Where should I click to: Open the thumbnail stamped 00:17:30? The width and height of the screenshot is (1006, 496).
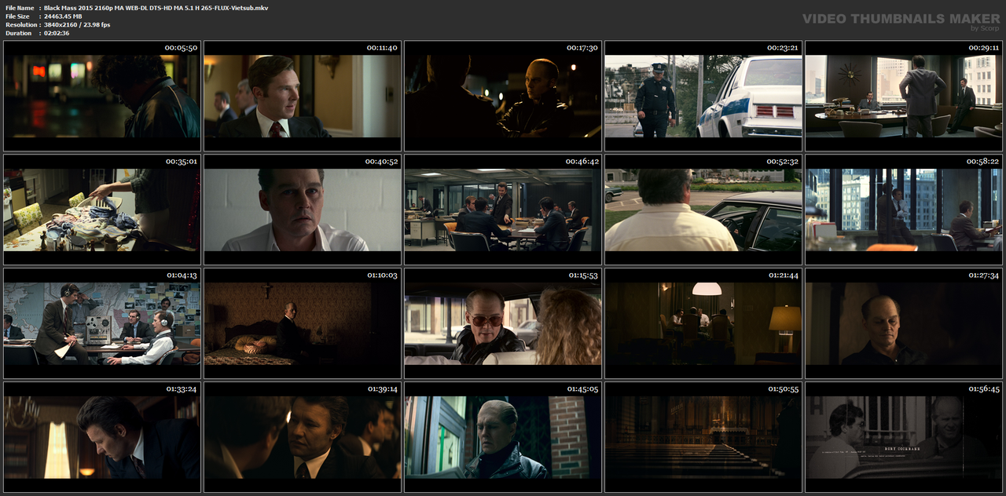click(x=503, y=96)
